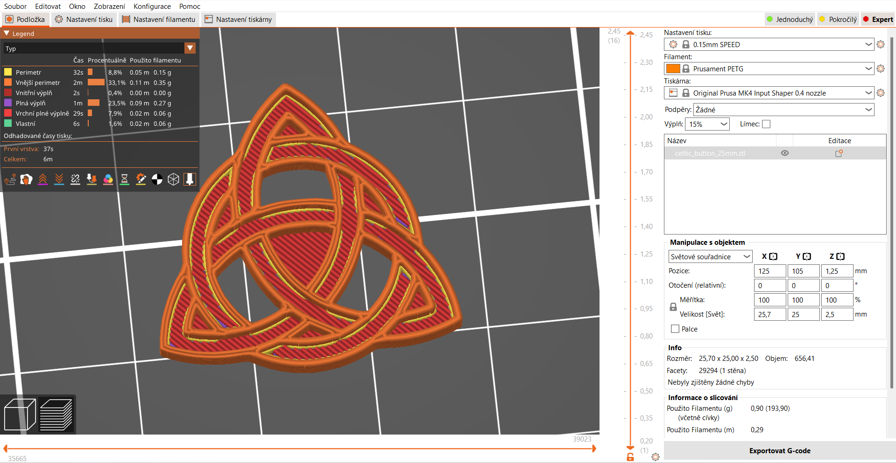Screen dimensions: 896x463
Task: Switch to Nastavení tisku tab
Action: (x=84, y=19)
